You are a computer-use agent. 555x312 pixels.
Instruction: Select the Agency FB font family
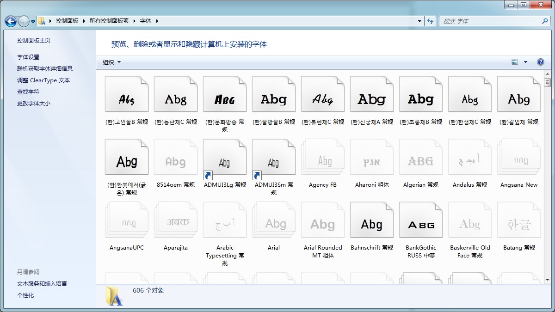tap(323, 161)
